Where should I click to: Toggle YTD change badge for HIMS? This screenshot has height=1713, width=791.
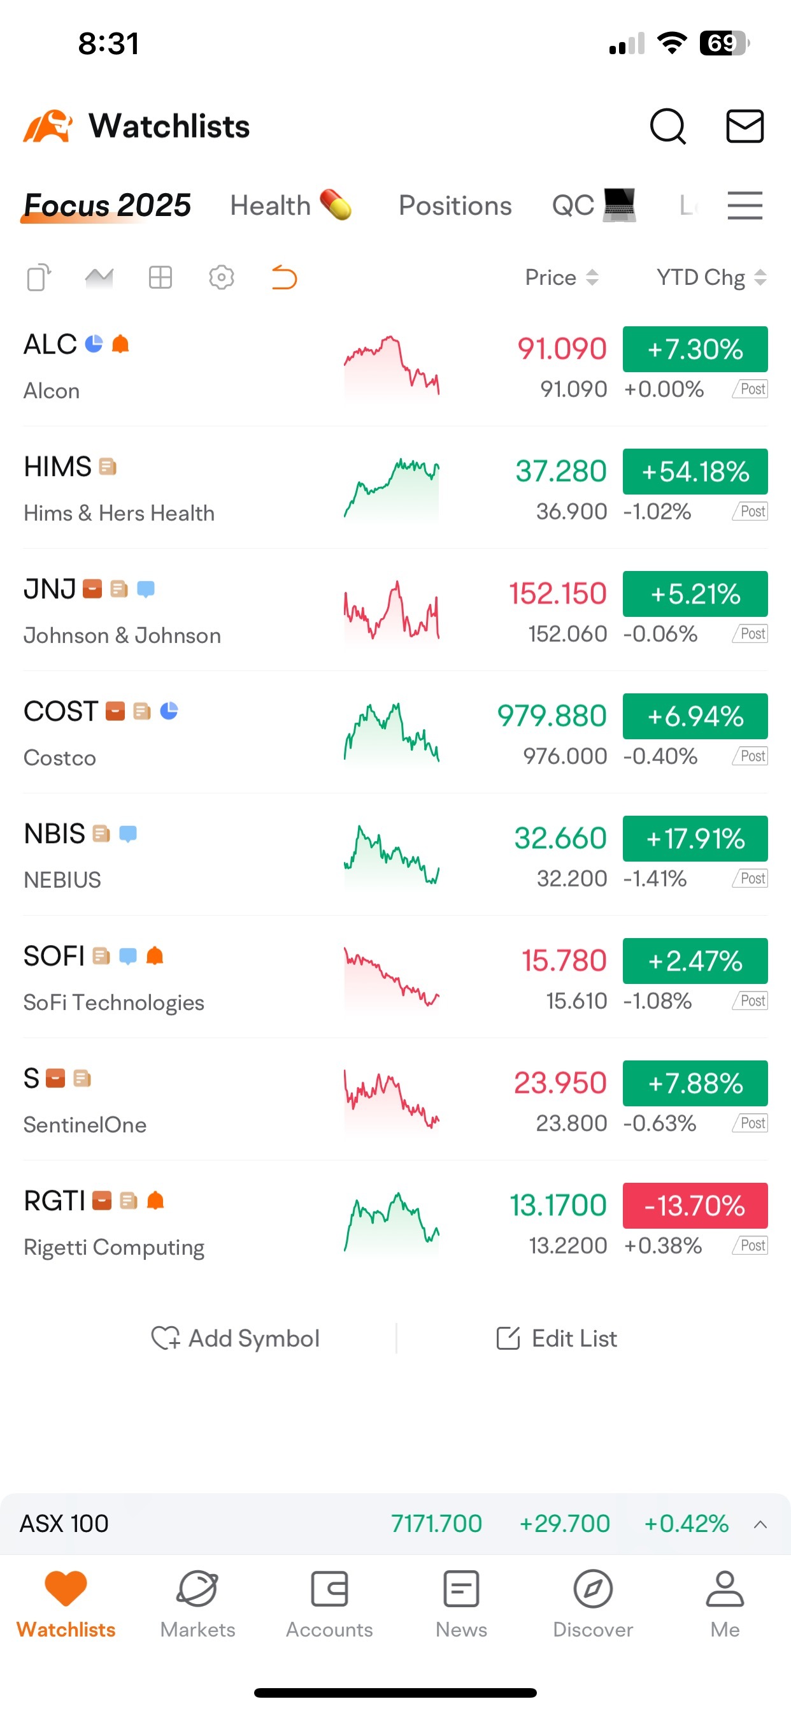coord(695,472)
